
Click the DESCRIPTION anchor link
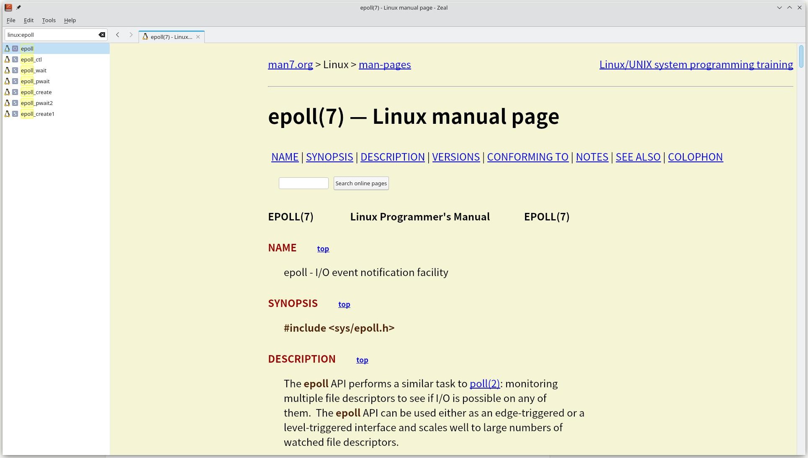point(392,157)
